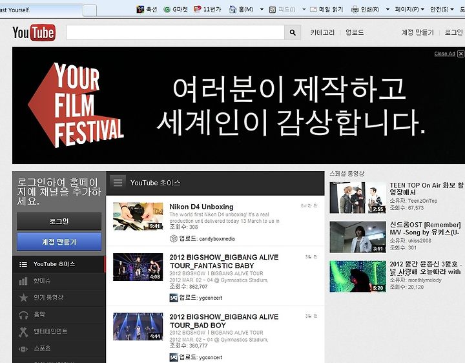The width and height of the screenshot is (465, 363).
Task: Open the 업로드 link in header
Action: pos(355,32)
